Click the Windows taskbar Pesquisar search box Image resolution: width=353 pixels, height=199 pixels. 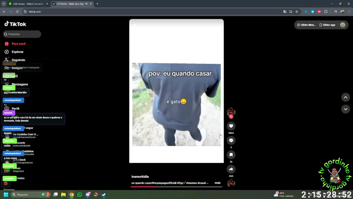(x=31, y=195)
